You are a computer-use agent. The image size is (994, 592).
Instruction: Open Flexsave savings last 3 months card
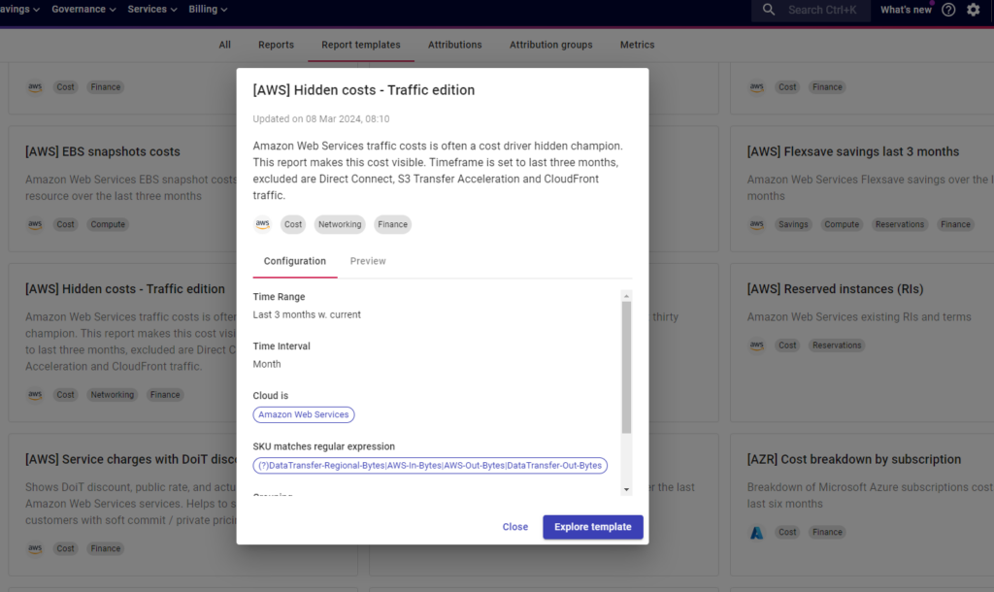click(x=852, y=151)
